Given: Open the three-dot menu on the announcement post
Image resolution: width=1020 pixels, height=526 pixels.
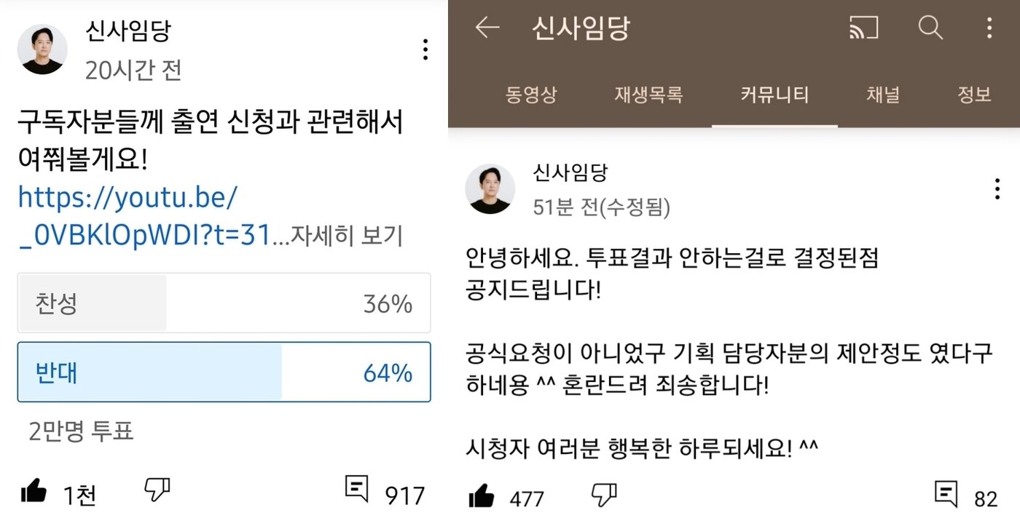Looking at the screenshot, I should (997, 188).
